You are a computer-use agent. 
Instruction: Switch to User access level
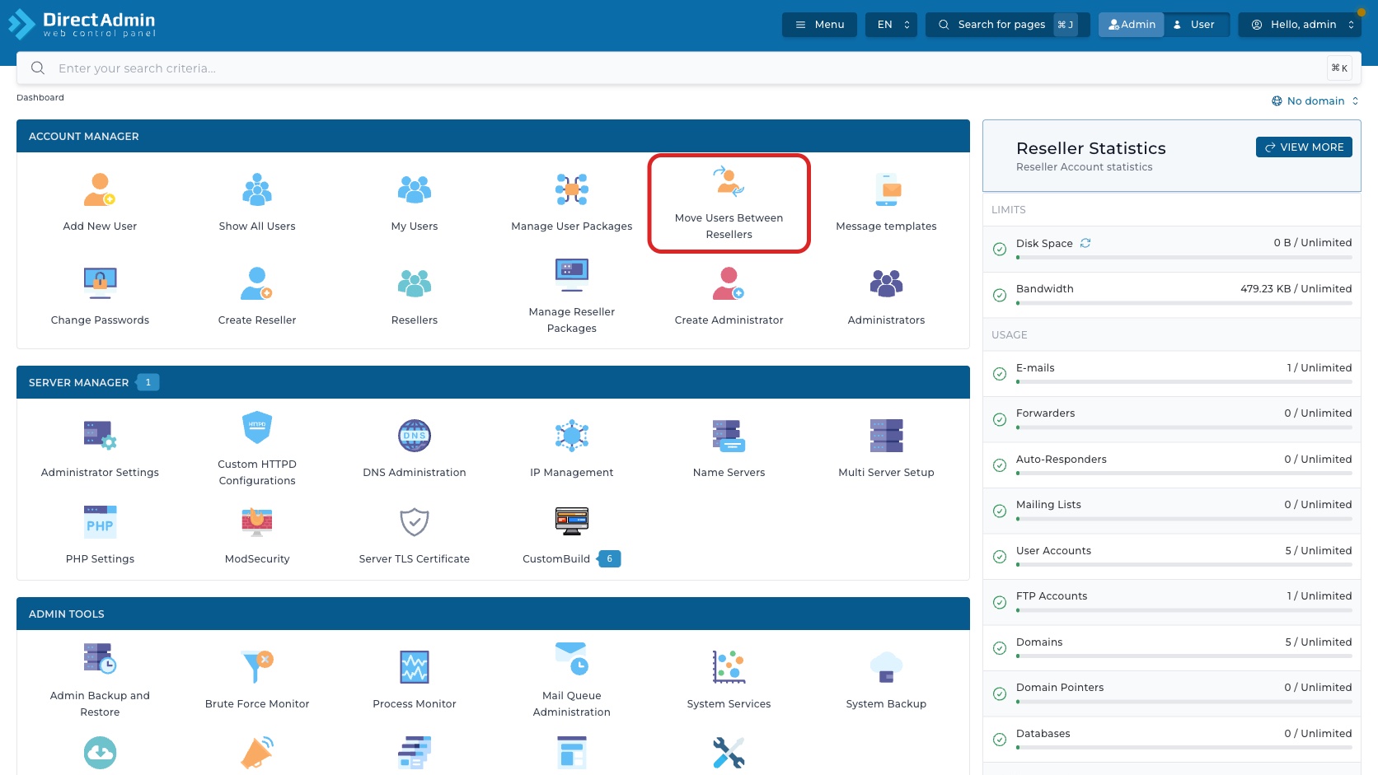tap(1196, 25)
